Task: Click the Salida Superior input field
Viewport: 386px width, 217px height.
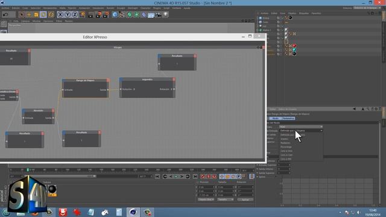Action: coord(284,173)
